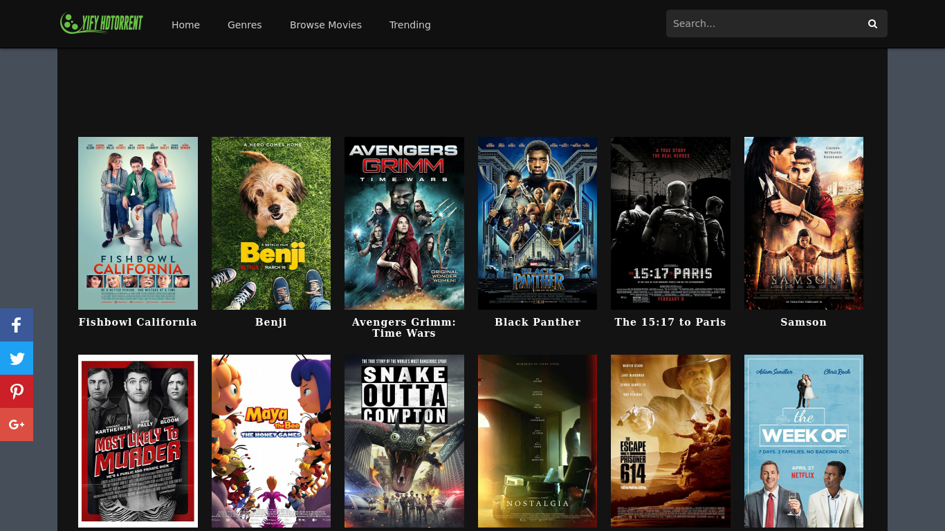Viewport: 945px width, 531px height.
Task: Go to Browse Movies
Action: point(326,25)
